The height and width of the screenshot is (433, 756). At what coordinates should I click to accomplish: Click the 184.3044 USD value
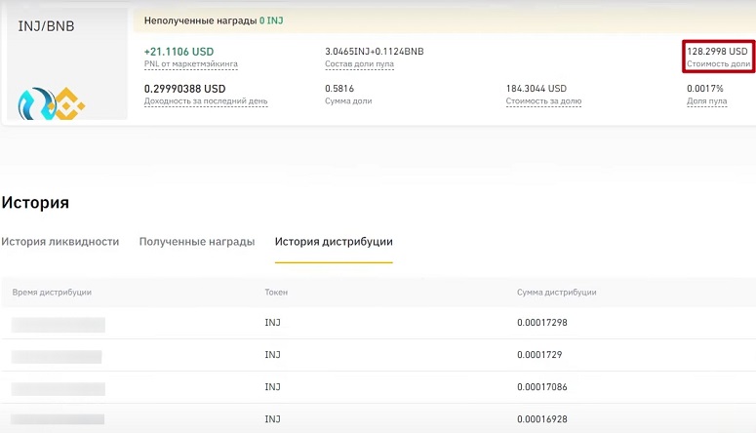click(537, 89)
